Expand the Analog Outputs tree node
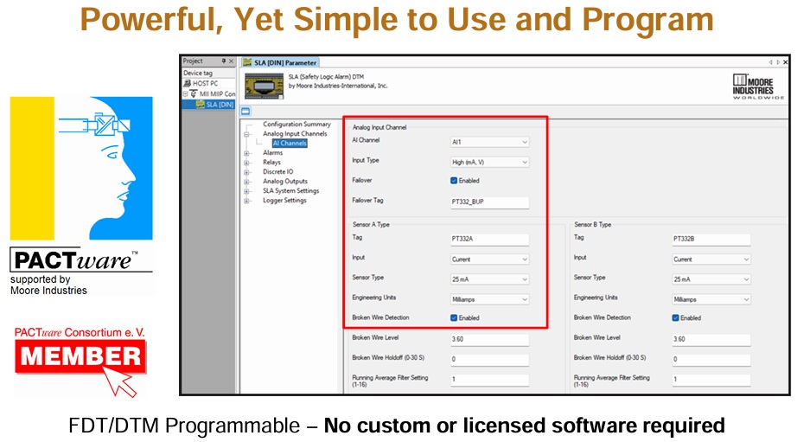797x442 pixels. [x=247, y=182]
